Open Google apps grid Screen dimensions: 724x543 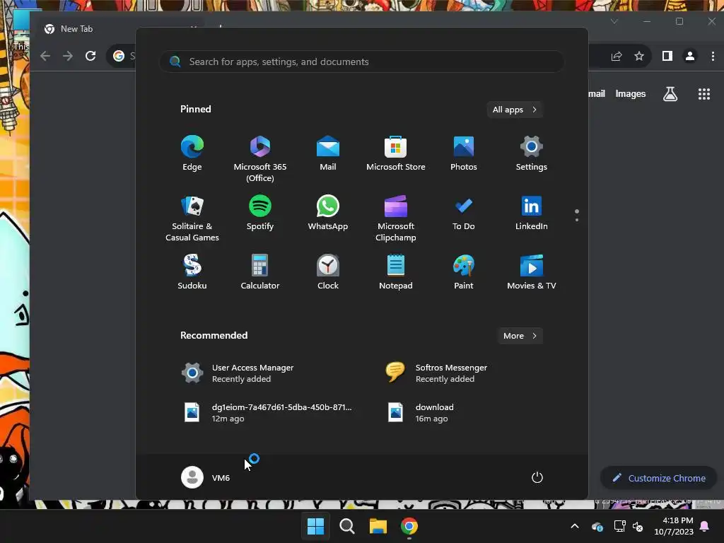(x=703, y=94)
